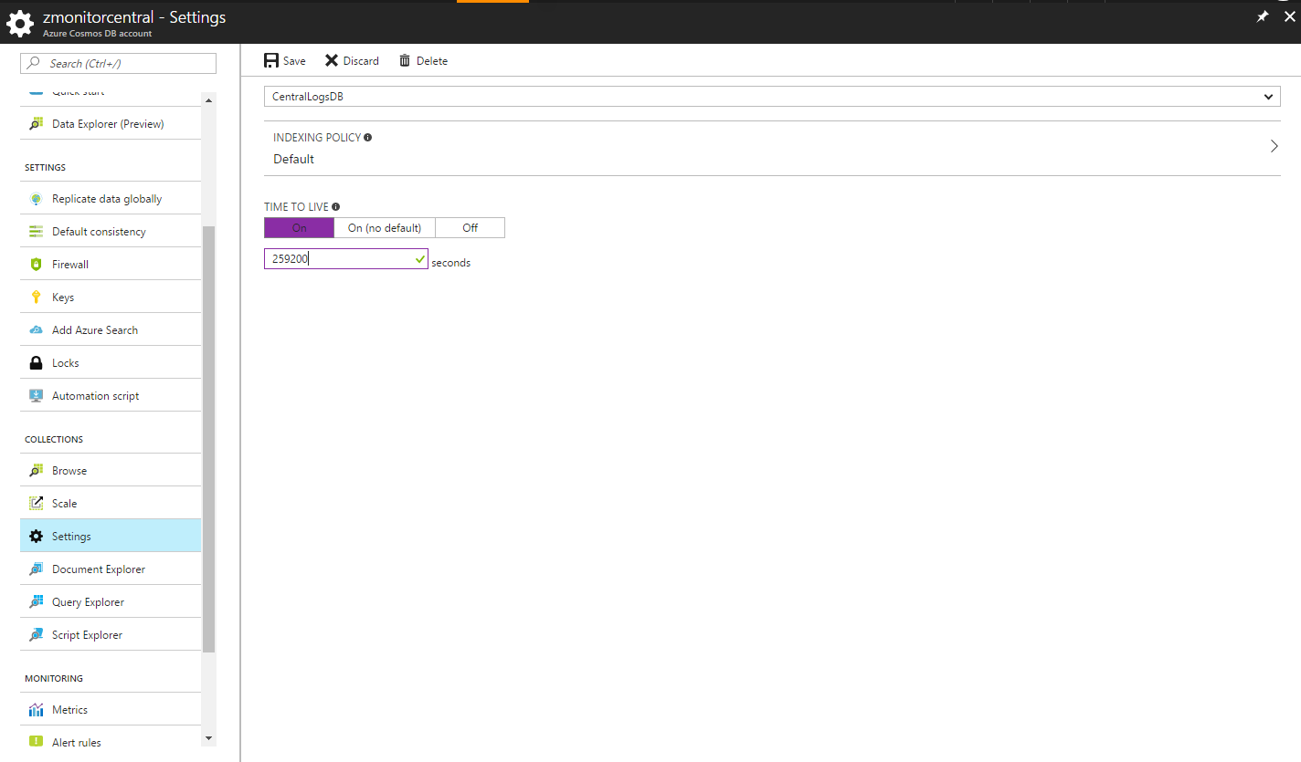Open Locks menu item
This screenshot has height=762, width=1301.
(111, 363)
